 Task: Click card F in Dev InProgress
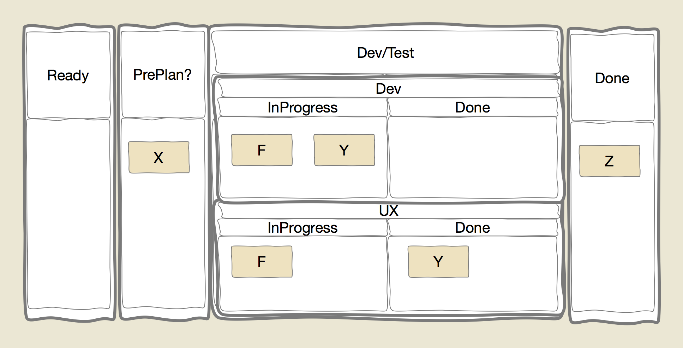tap(262, 150)
